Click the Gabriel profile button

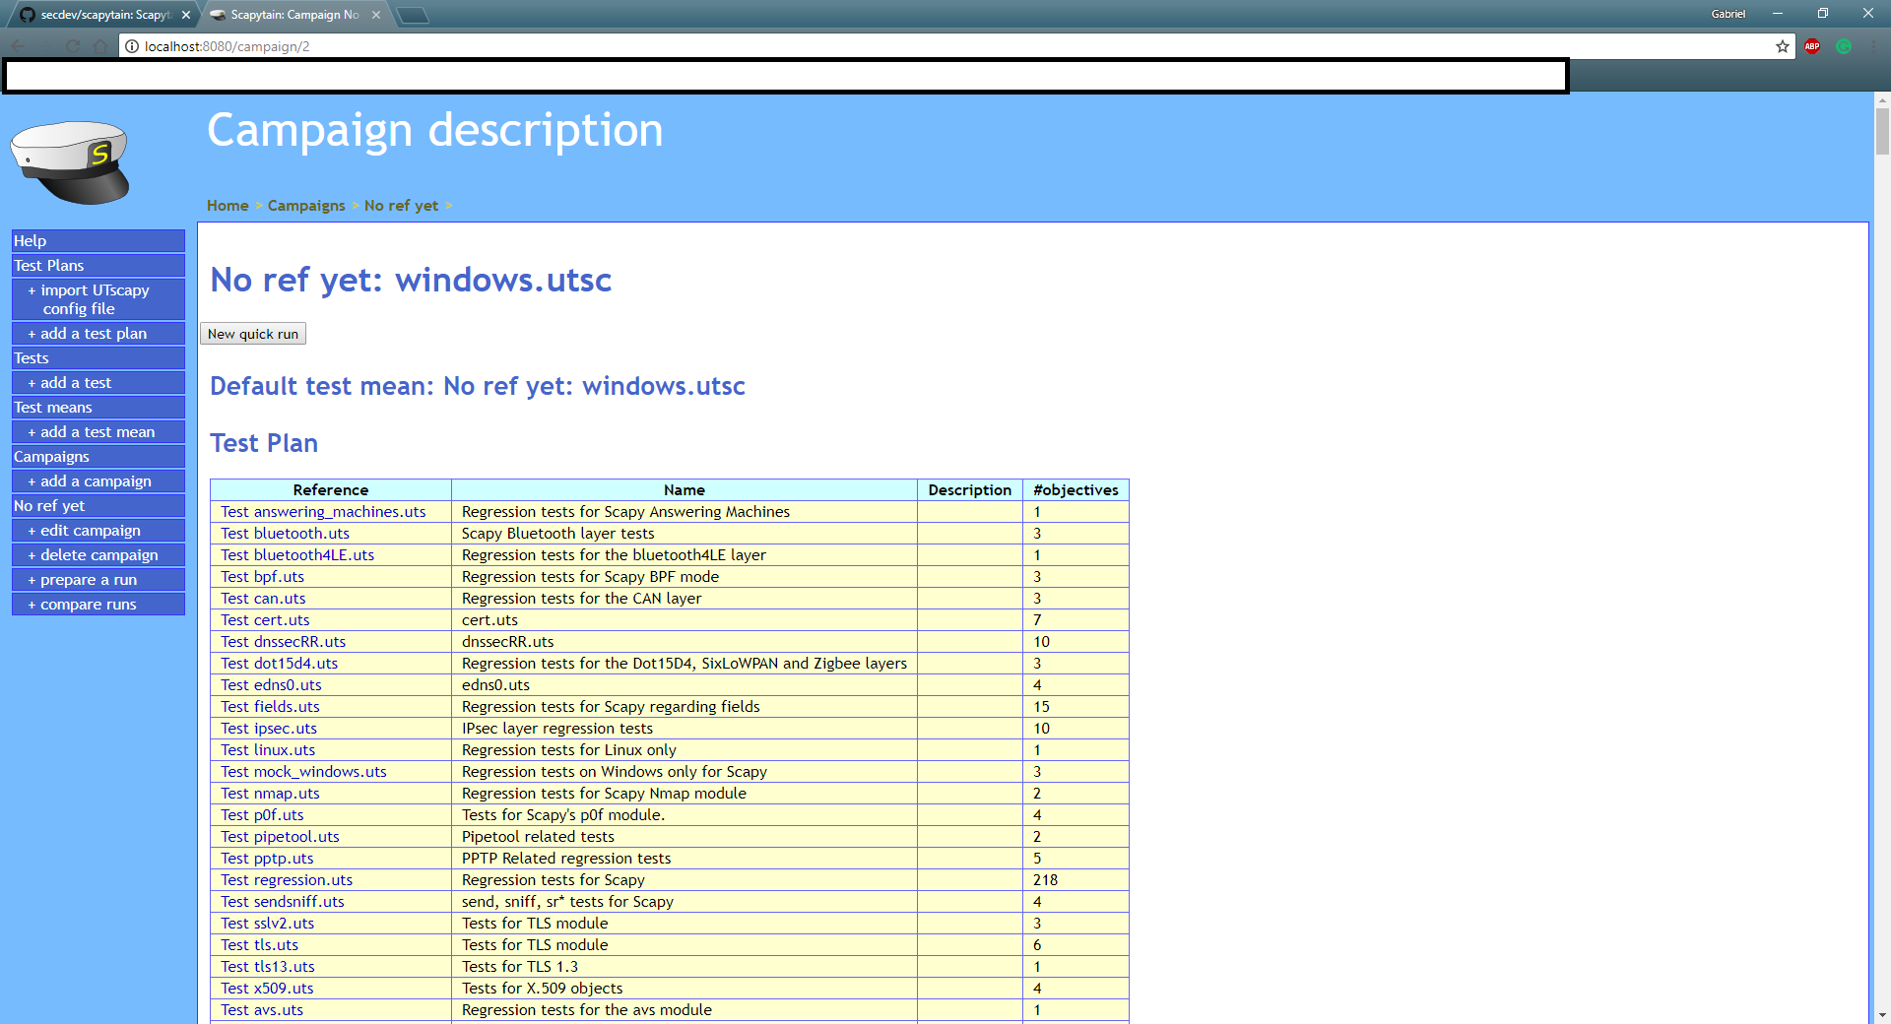click(1728, 14)
